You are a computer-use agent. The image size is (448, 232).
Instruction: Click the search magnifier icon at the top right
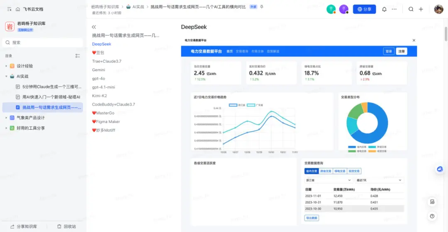[x=411, y=9]
